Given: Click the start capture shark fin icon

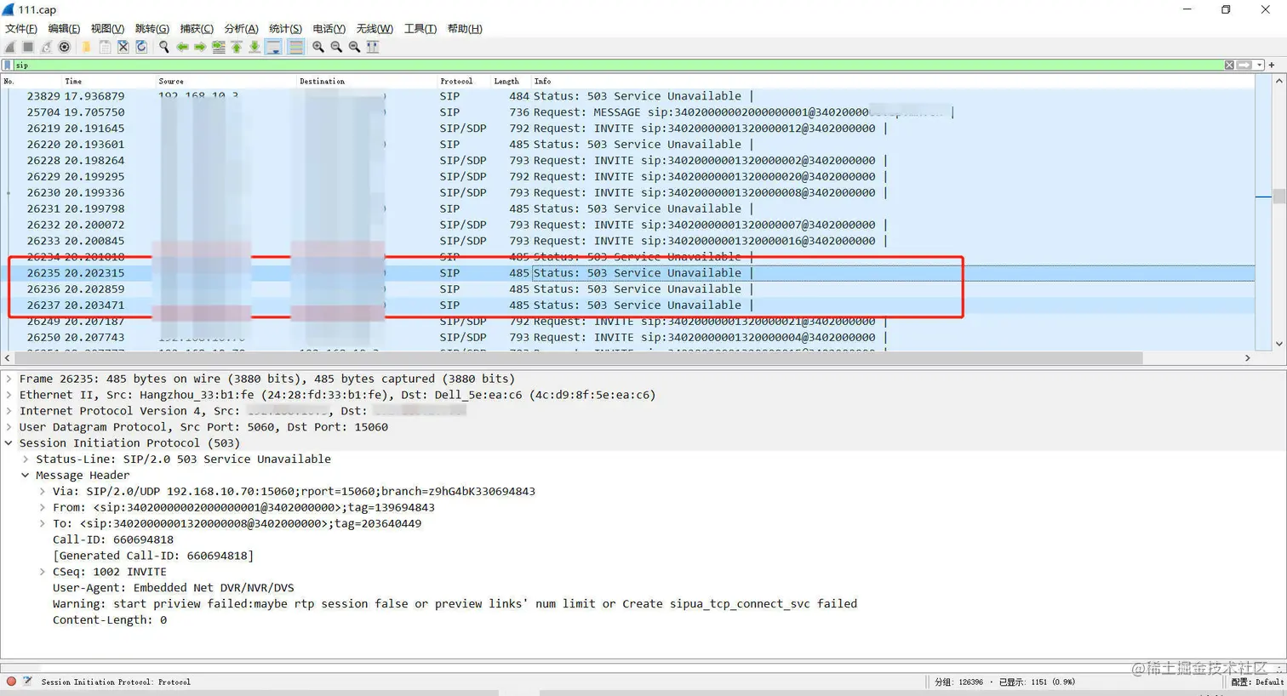Looking at the screenshot, I should (10, 48).
